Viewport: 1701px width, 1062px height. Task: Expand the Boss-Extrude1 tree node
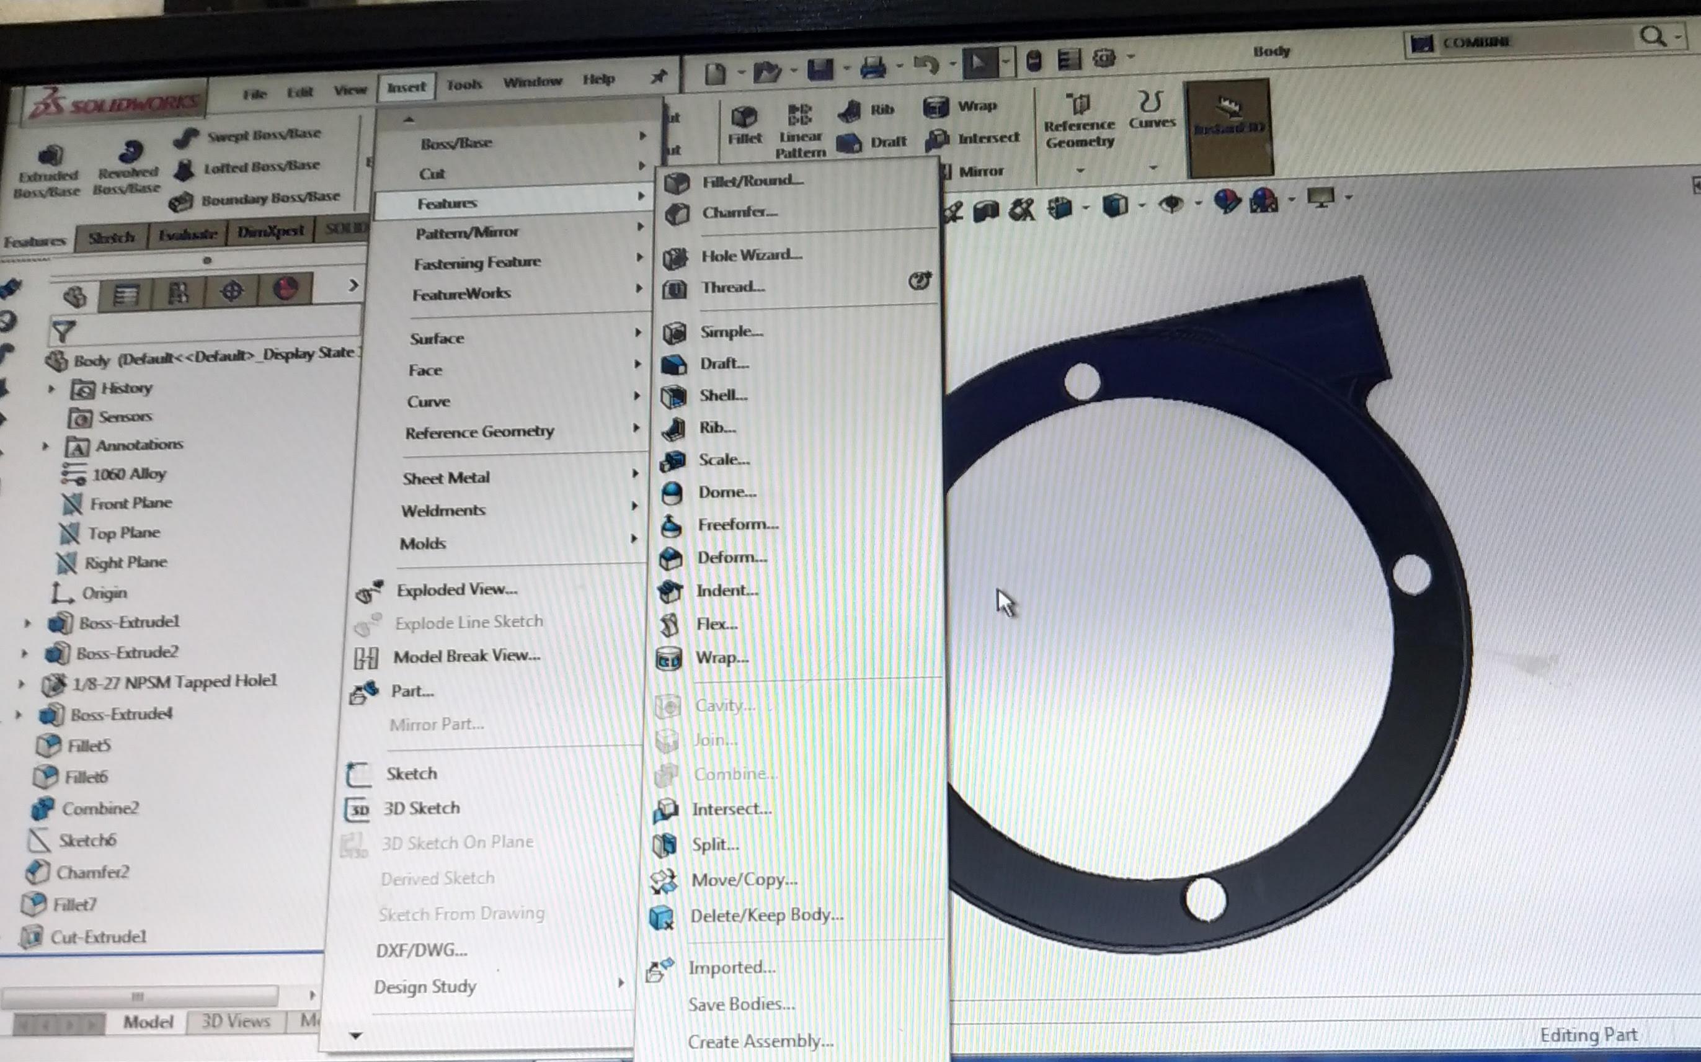coord(28,622)
